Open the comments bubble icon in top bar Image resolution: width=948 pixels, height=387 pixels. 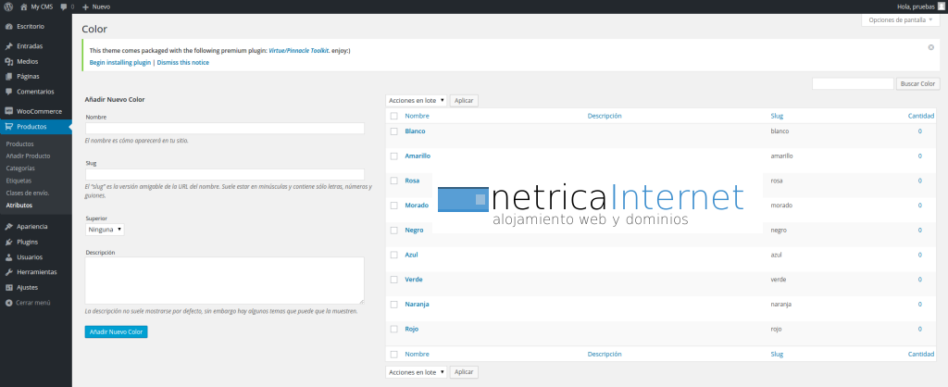pyautogui.click(x=63, y=6)
